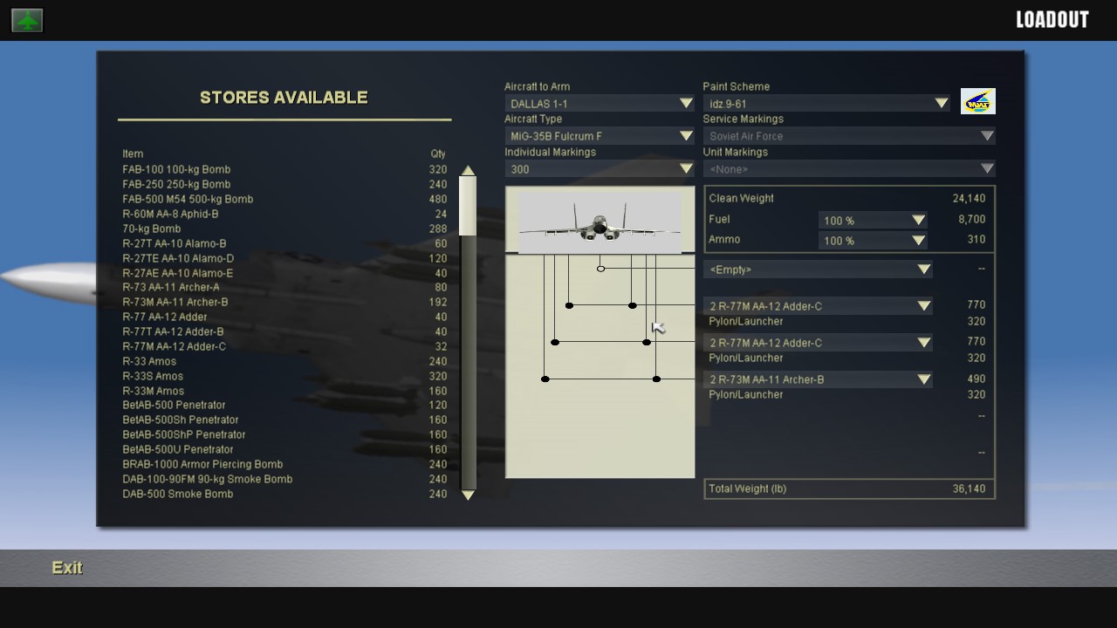Open the Aircraft to Arm dropdown
1117x628 pixels.
(600, 103)
